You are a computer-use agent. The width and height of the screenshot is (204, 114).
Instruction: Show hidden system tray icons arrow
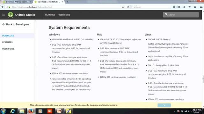pyautogui.click(x=175, y=111)
